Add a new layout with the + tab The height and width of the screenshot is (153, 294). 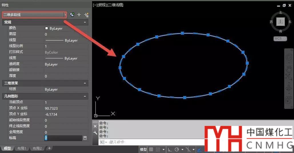[49, 148]
